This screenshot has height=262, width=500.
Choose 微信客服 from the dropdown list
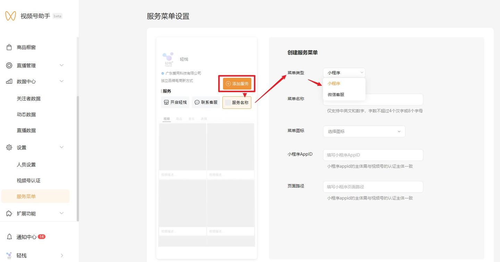(x=344, y=94)
